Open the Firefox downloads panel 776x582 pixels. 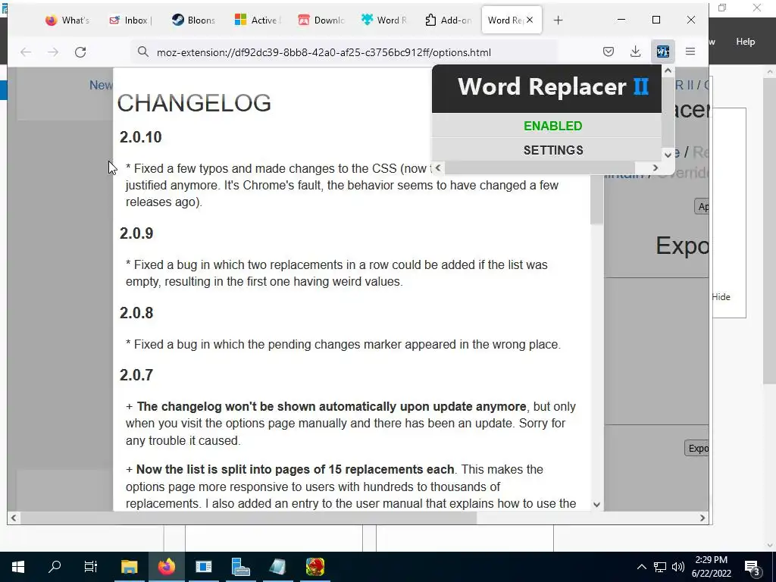click(636, 52)
